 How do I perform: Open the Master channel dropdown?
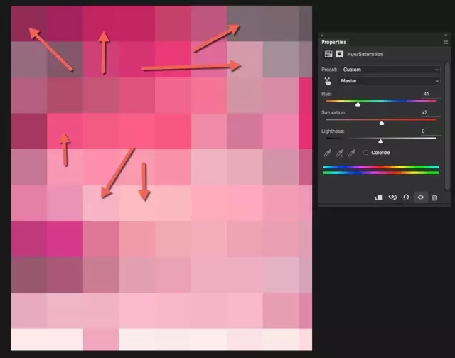click(x=389, y=81)
